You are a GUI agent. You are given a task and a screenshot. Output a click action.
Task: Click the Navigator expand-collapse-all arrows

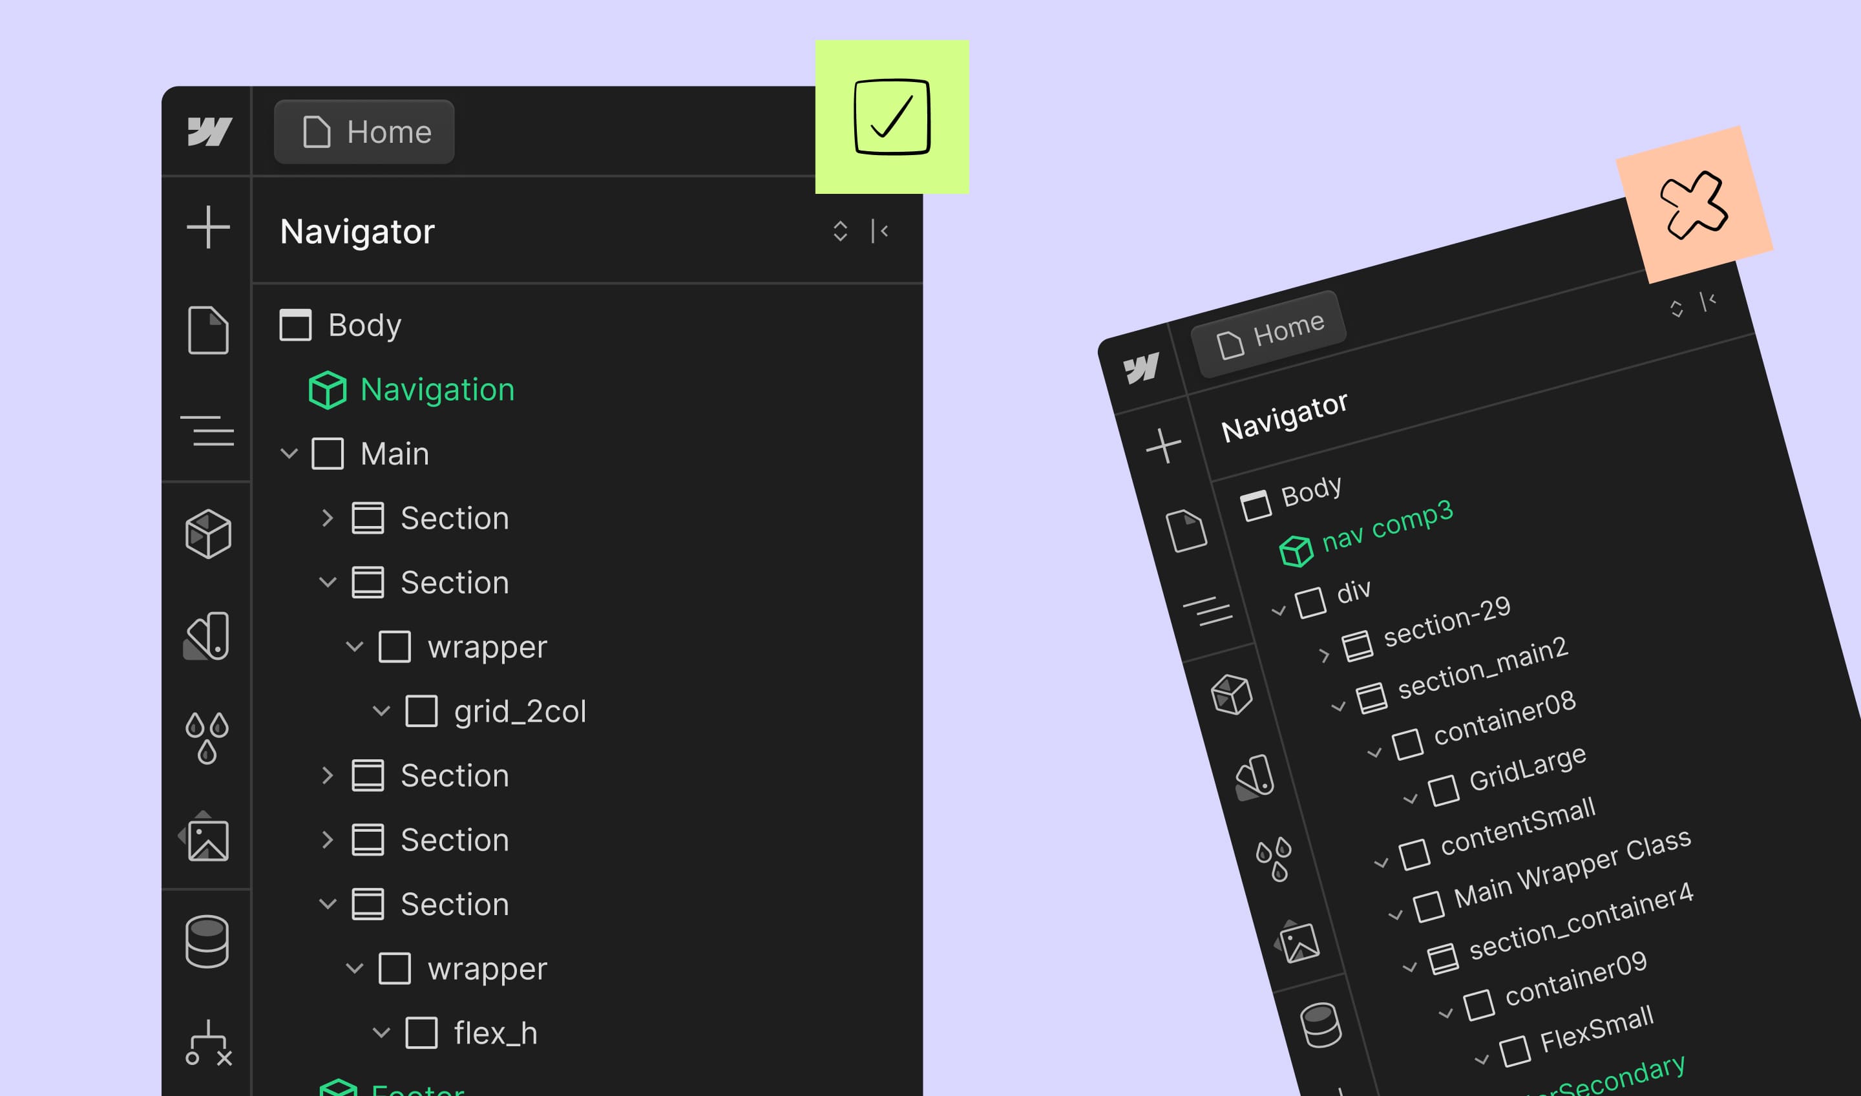(x=839, y=231)
